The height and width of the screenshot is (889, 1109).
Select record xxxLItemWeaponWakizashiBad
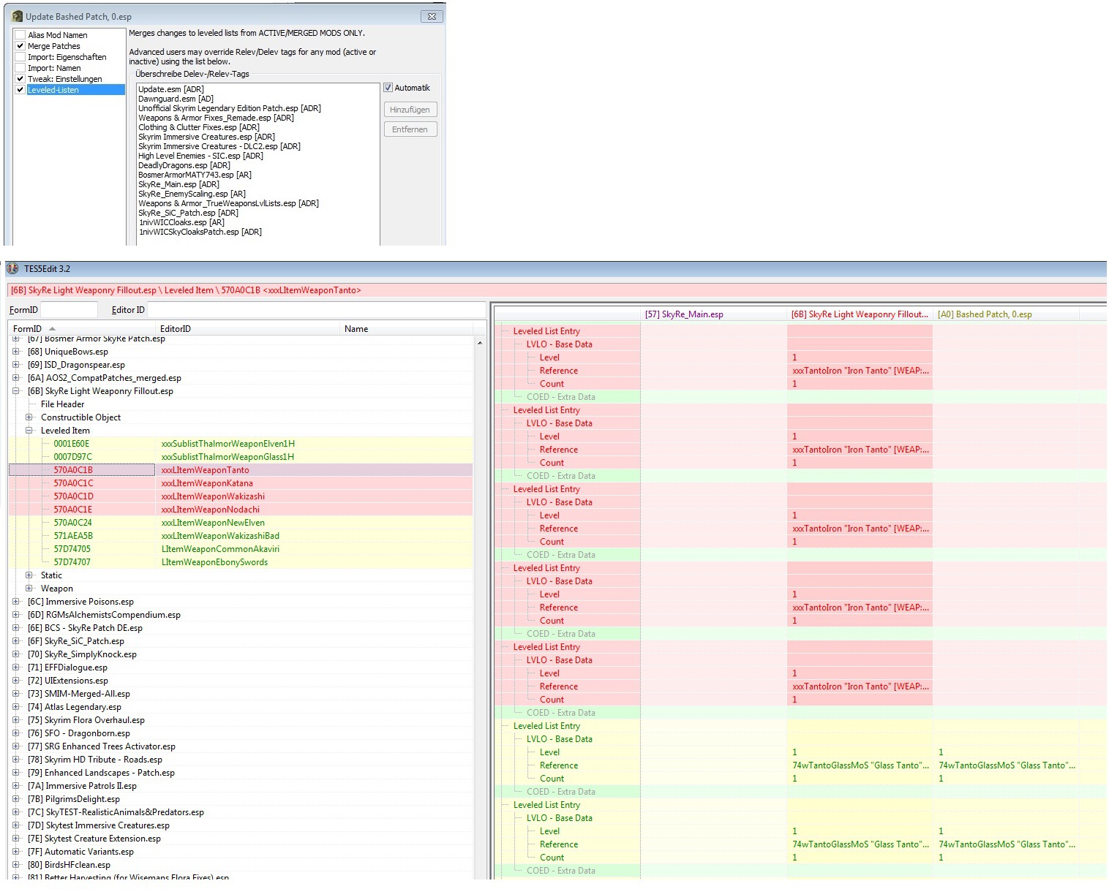241,536
